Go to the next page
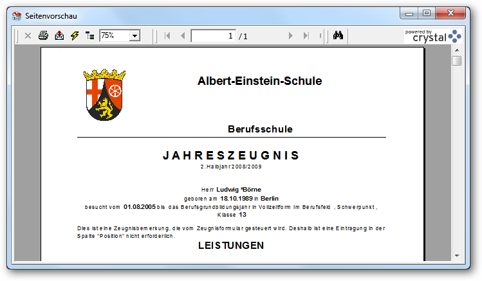The height and width of the screenshot is (281, 482). tap(290, 36)
